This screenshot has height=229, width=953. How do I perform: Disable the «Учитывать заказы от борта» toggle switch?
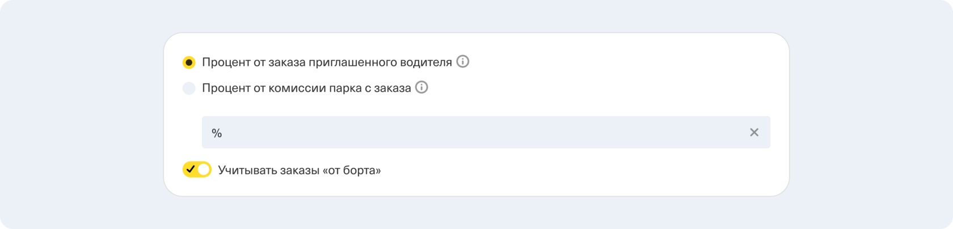pos(197,169)
